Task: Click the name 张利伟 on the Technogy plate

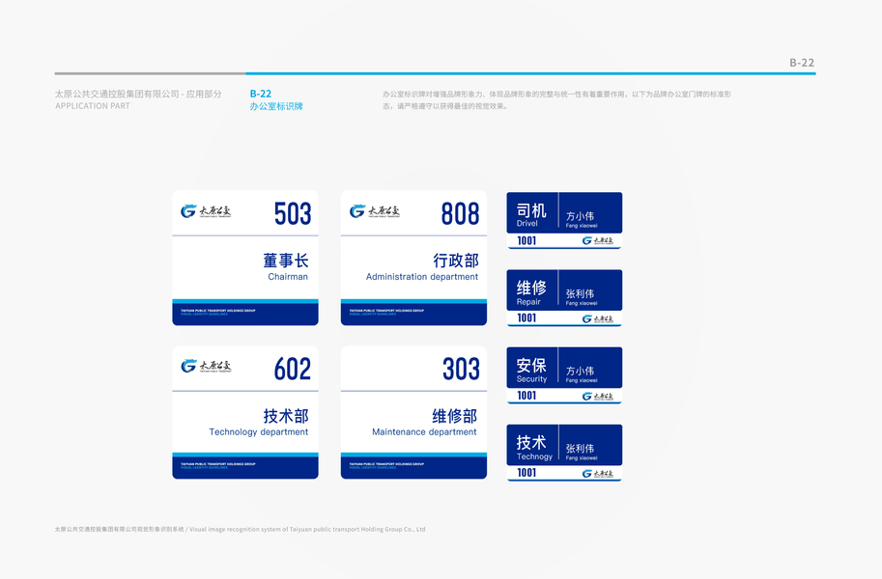Action: point(580,449)
